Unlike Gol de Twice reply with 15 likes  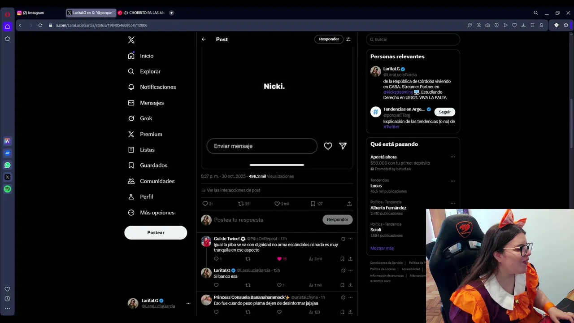[282, 259]
